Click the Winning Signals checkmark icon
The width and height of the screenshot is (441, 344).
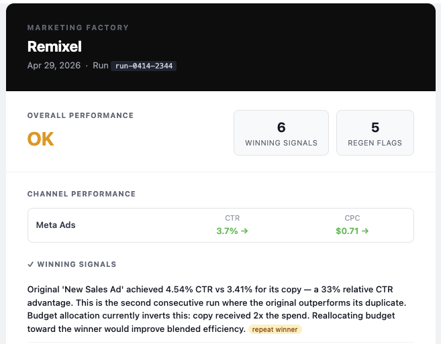pos(31,264)
